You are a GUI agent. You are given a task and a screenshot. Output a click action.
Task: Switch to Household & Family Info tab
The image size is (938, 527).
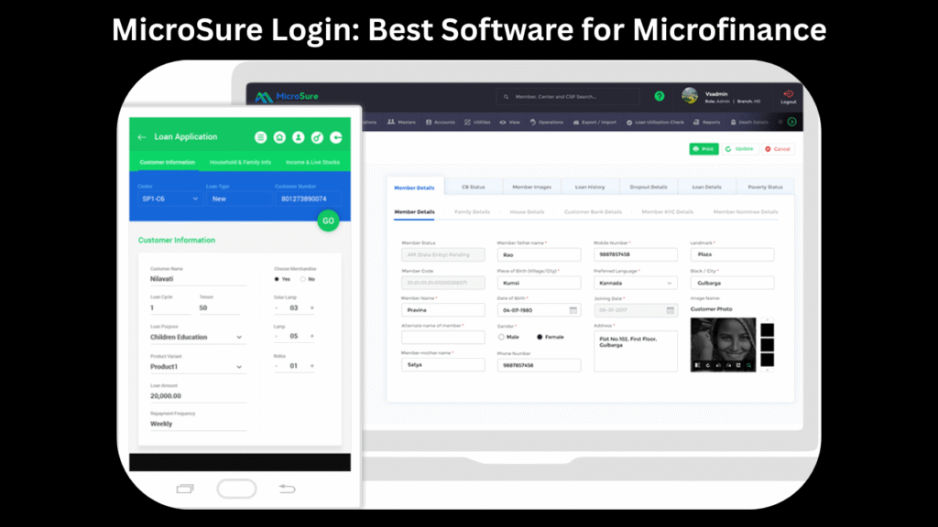241,163
